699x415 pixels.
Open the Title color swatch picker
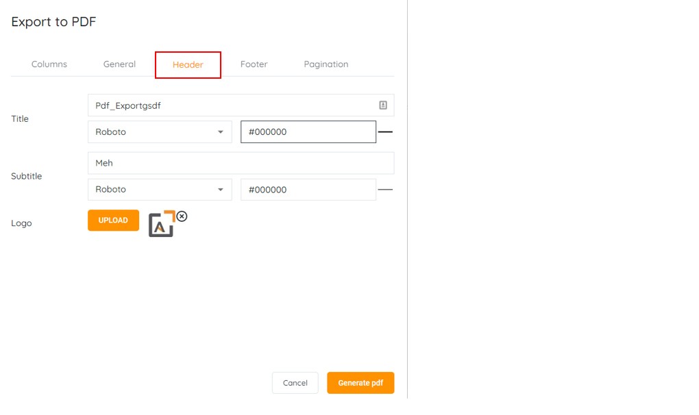(x=385, y=131)
